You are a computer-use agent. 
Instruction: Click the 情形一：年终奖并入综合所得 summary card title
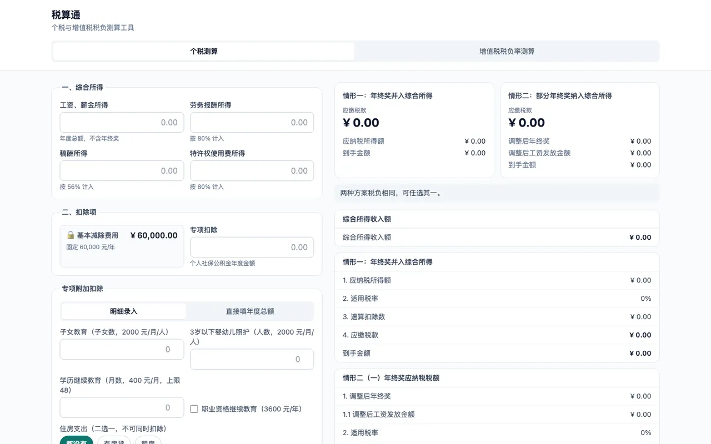pyautogui.click(x=388, y=96)
